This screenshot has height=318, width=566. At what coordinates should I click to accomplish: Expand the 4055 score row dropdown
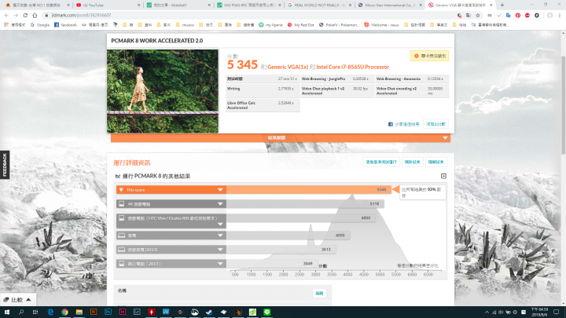pyautogui.click(x=220, y=236)
